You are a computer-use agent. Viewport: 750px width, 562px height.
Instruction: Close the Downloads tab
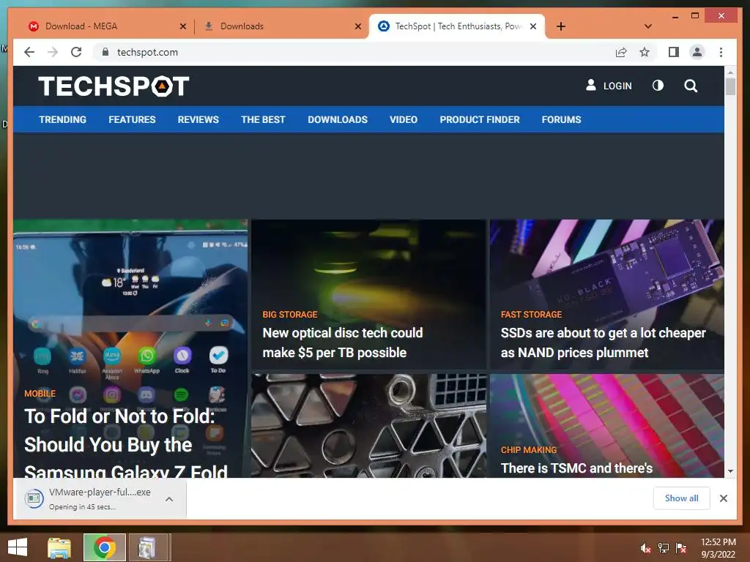(x=357, y=26)
